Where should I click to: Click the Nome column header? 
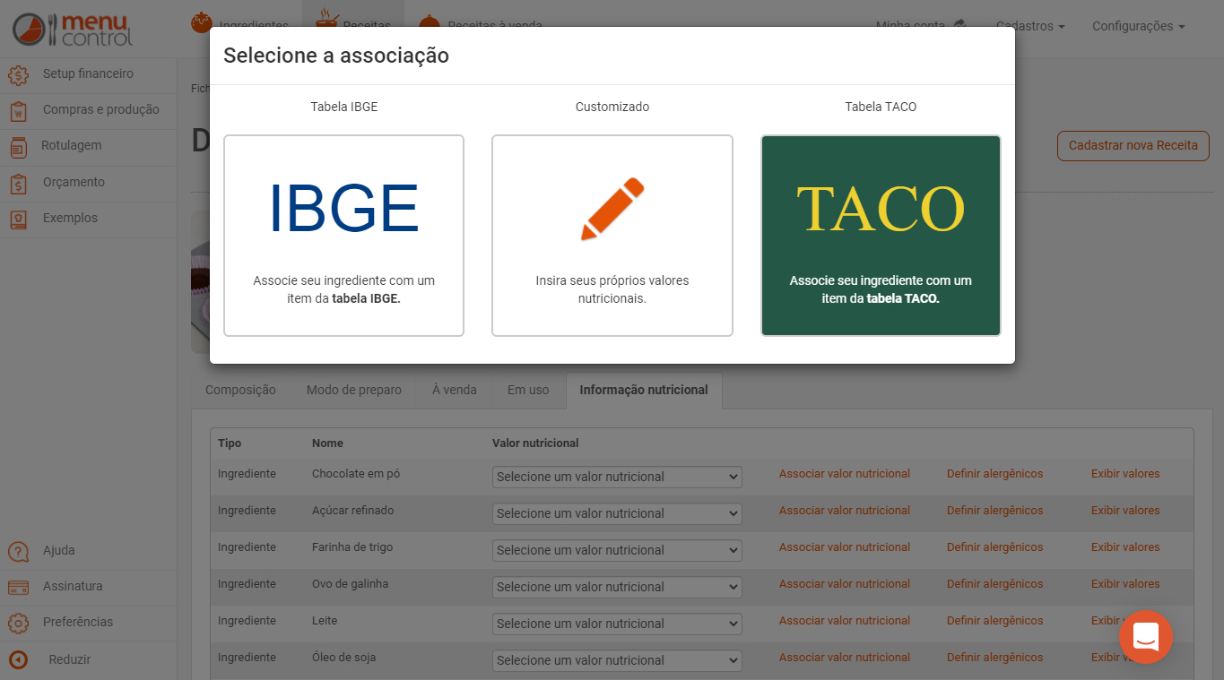327,443
